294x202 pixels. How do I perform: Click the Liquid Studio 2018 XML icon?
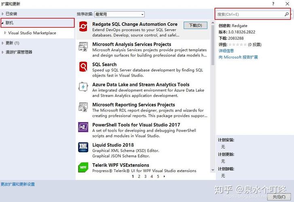tap(83, 147)
